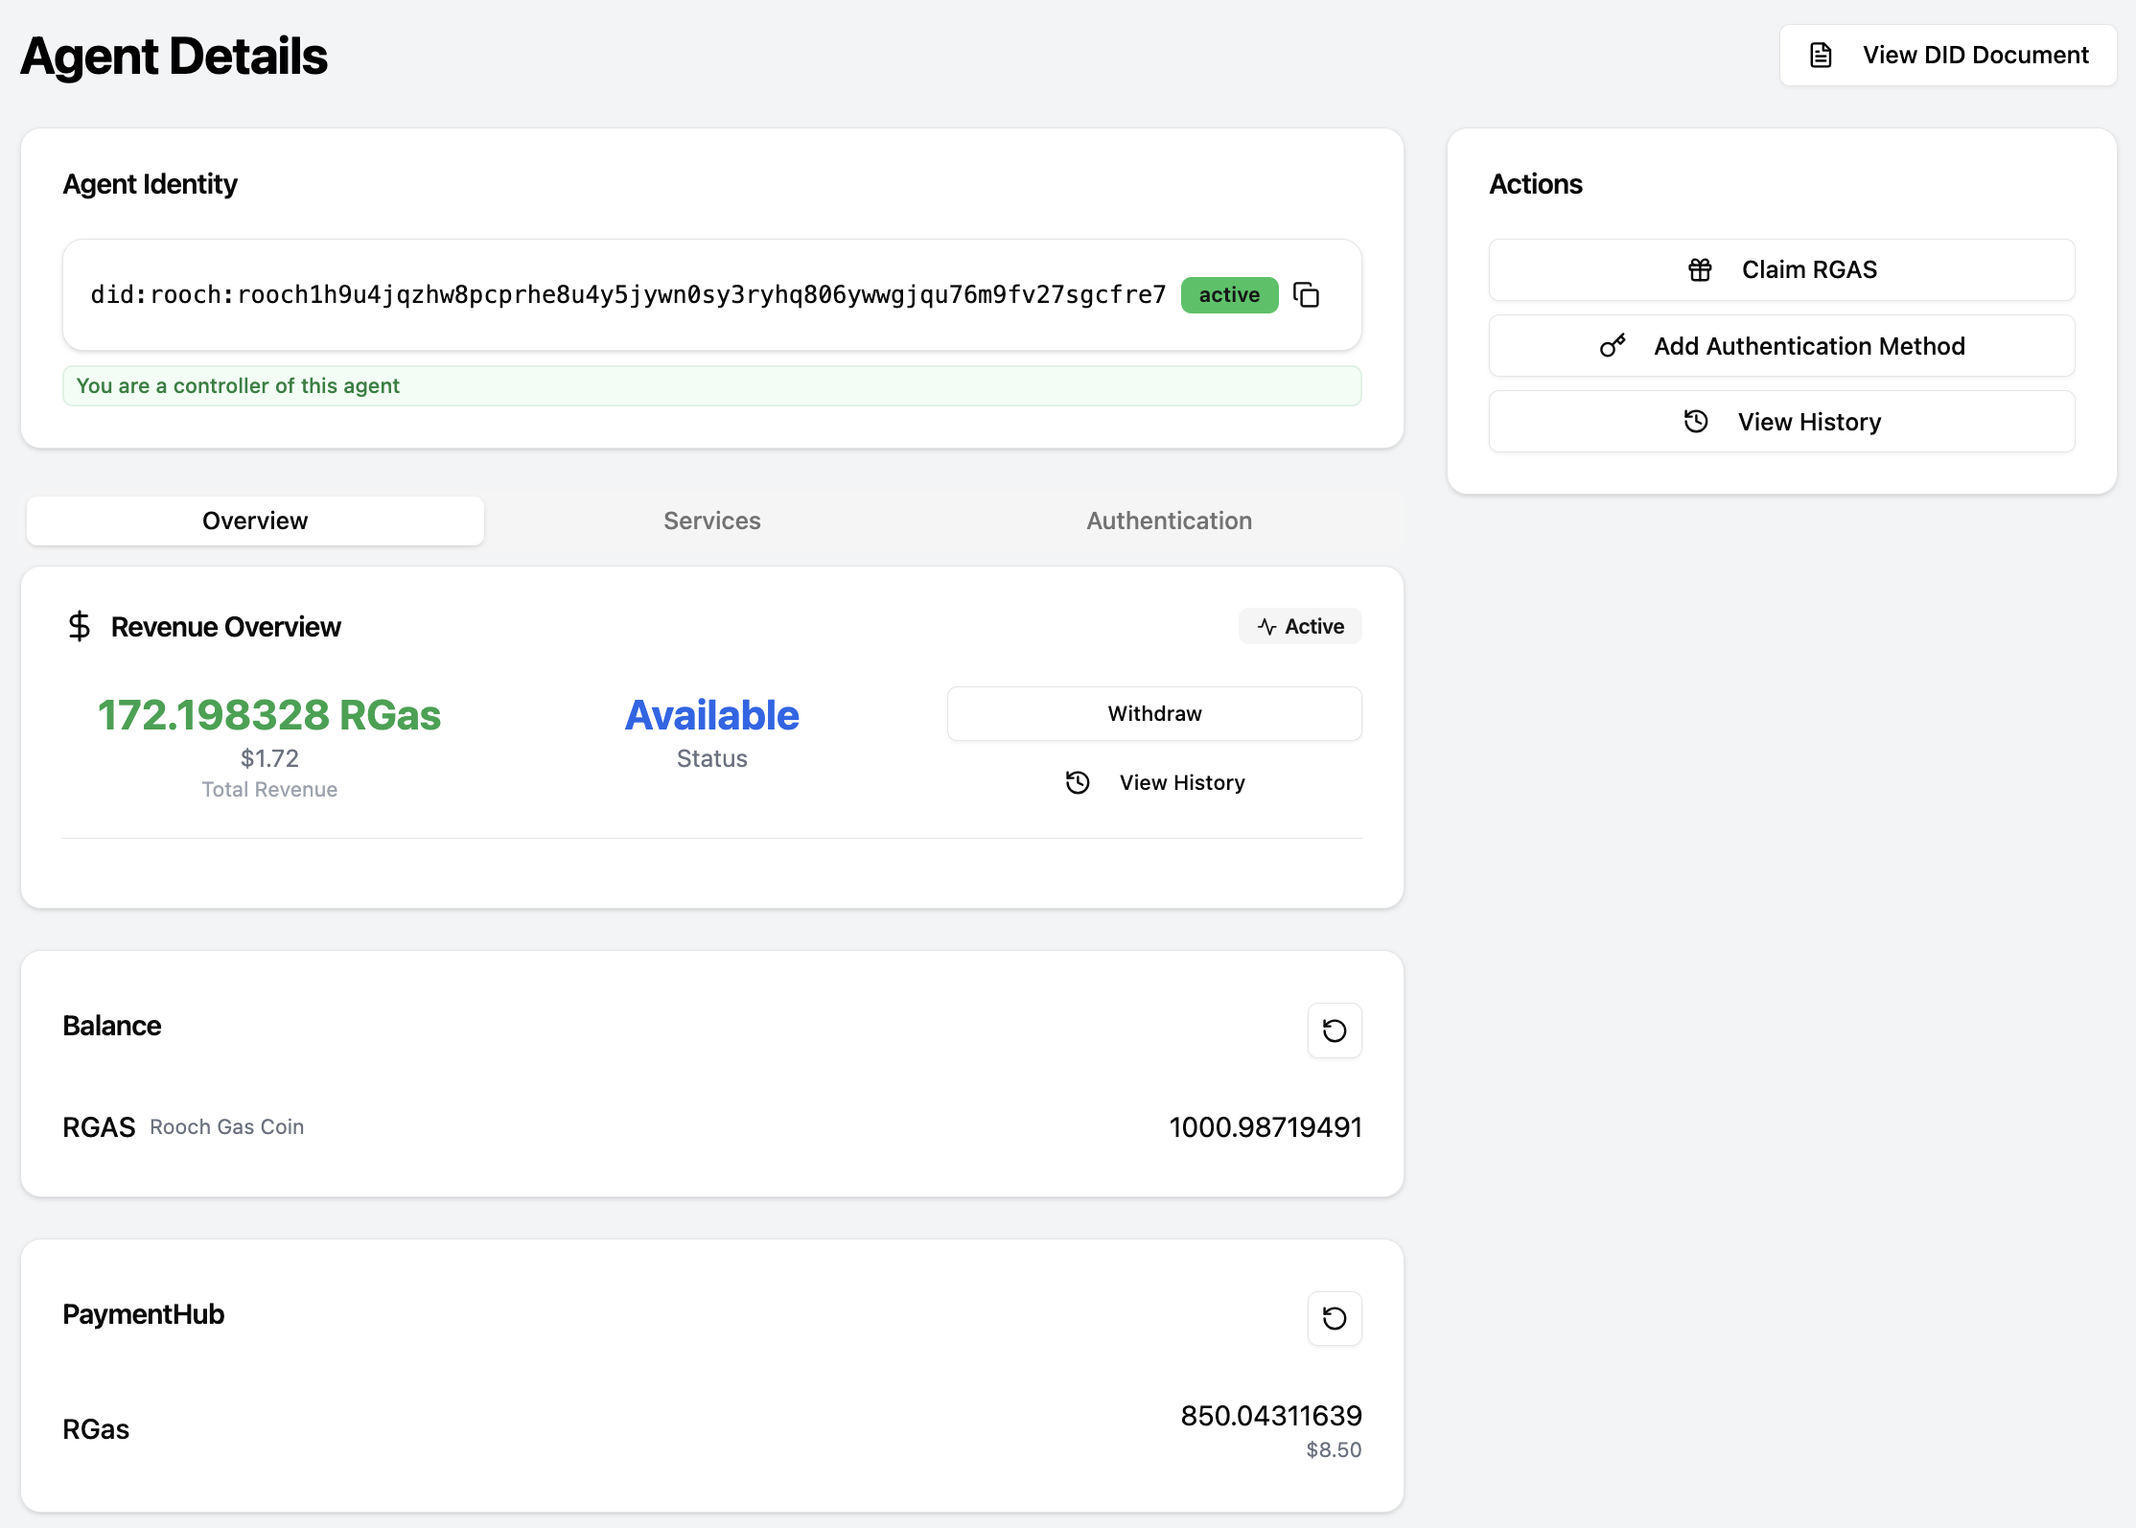Click the green active status badge
2136x1528 pixels.
point(1229,294)
